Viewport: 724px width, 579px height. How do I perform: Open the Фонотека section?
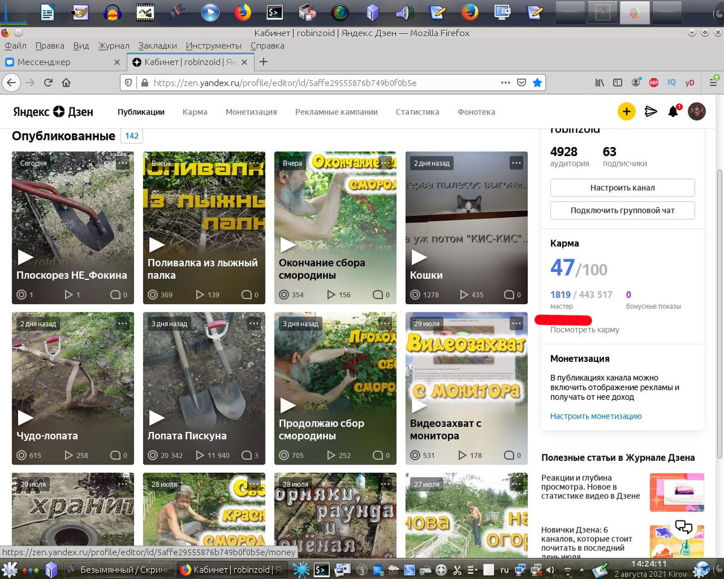(x=476, y=112)
